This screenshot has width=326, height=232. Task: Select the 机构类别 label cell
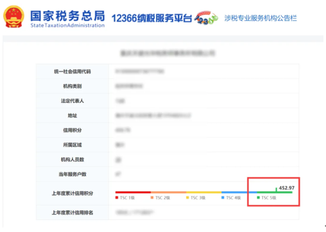72,86
